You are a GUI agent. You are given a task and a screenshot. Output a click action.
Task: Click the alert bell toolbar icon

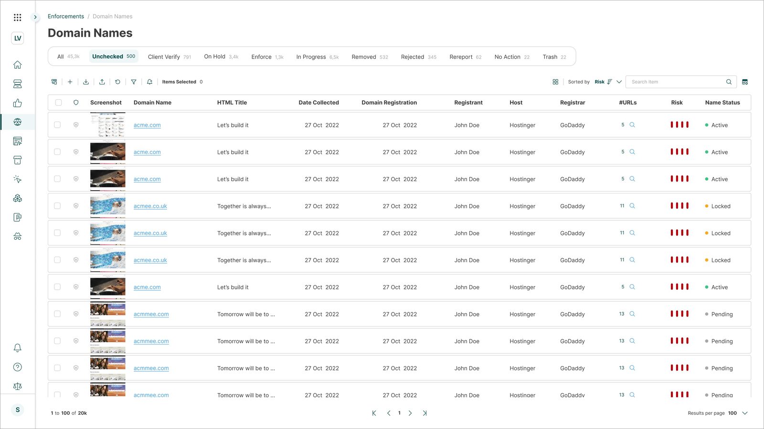pyautogui.click(x=149, y=82)
